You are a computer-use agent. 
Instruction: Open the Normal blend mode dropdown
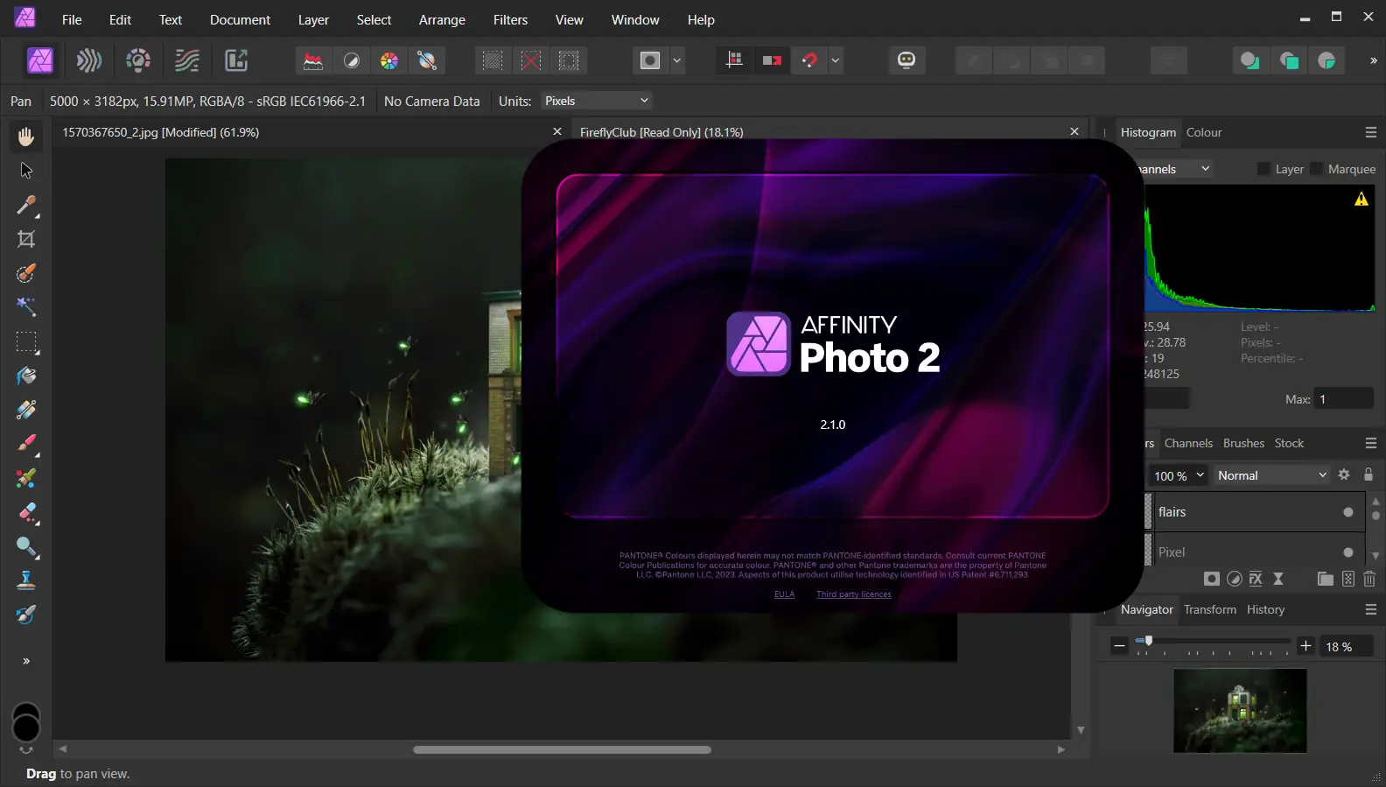(1271, 475)
